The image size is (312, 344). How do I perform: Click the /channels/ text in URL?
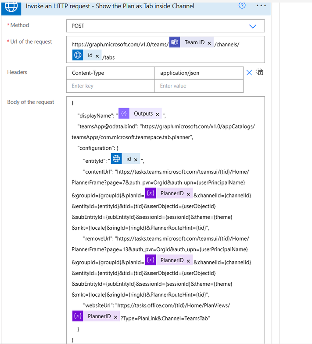click(227, 45)
